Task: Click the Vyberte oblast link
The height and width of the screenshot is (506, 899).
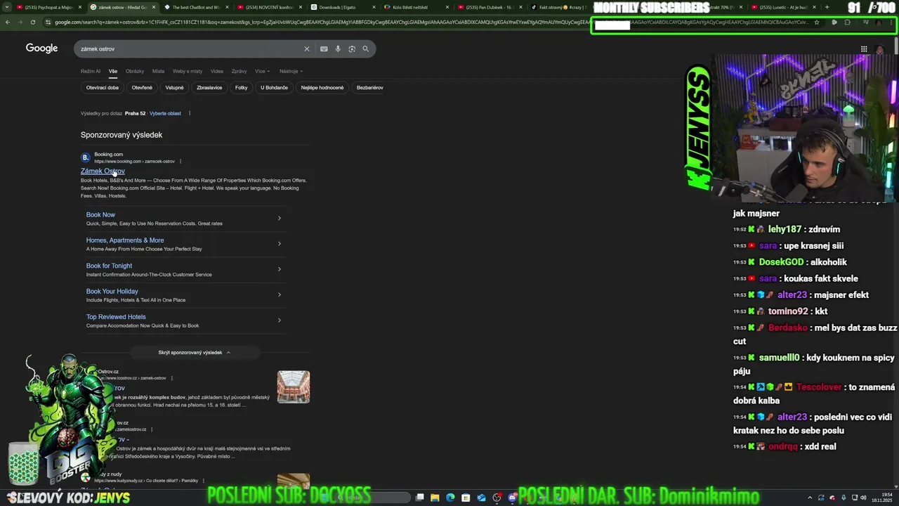Action: [165, 113]
